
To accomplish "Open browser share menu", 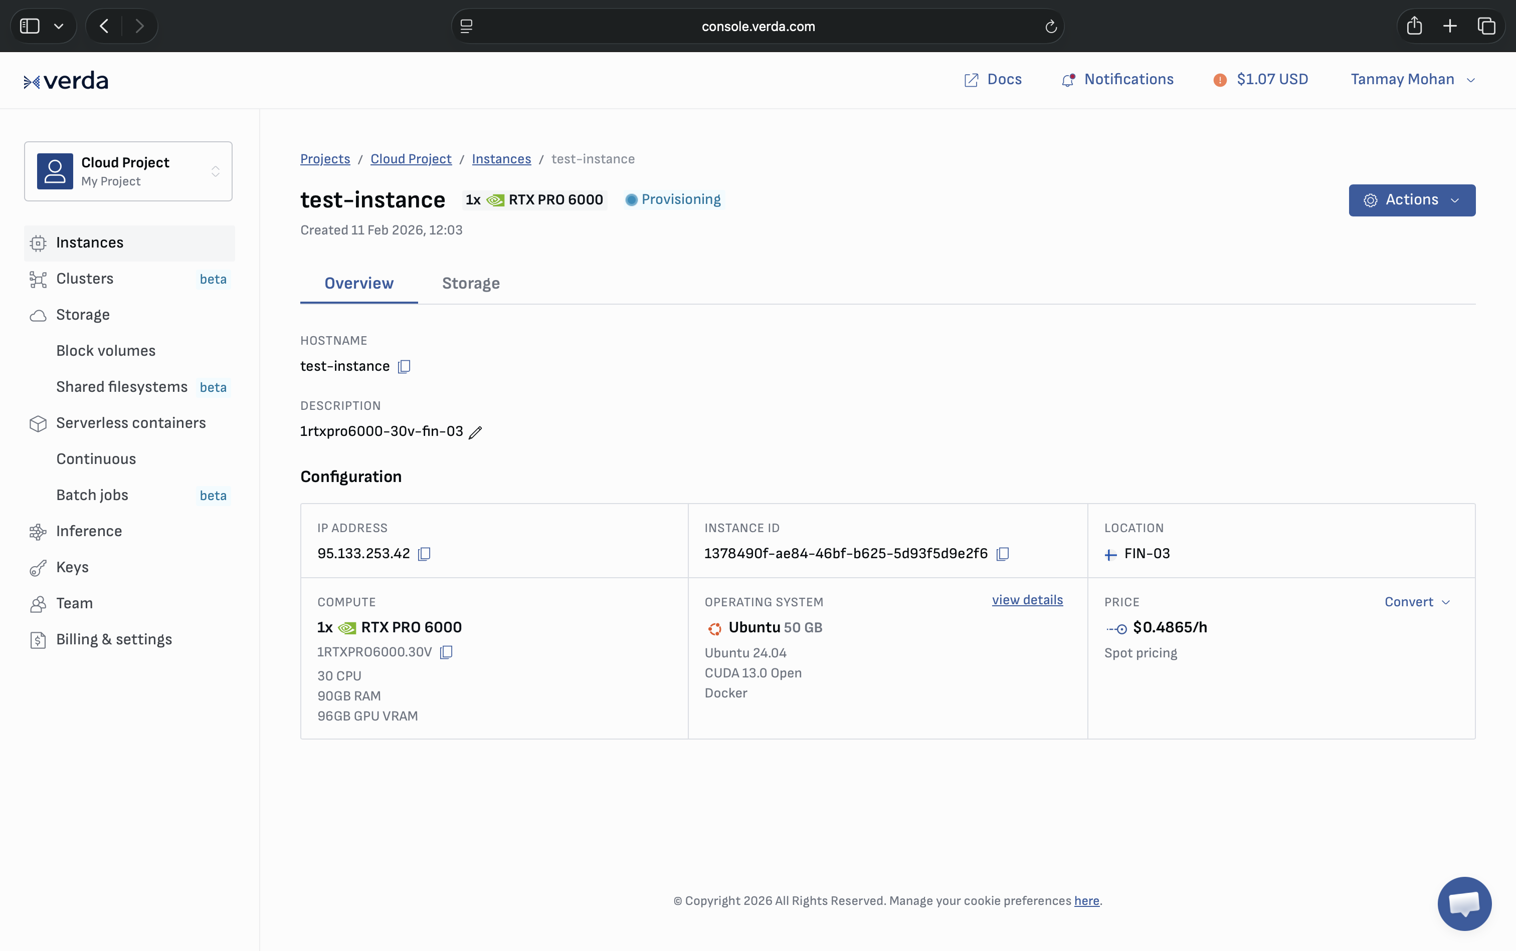I will coord(1414,26).
